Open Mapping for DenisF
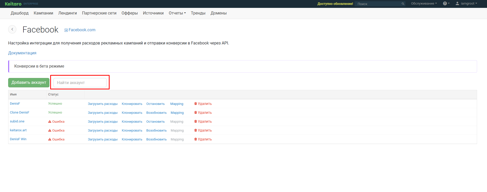Viewport: 487px width, 192px height. click(x=177, y=104)
